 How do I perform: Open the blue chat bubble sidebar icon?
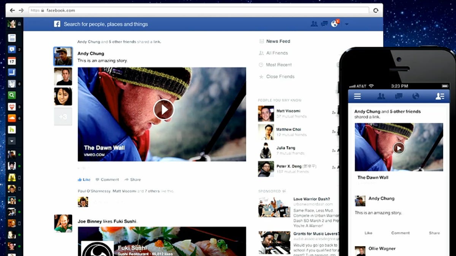pyautogui.click(x=12, y=49)
